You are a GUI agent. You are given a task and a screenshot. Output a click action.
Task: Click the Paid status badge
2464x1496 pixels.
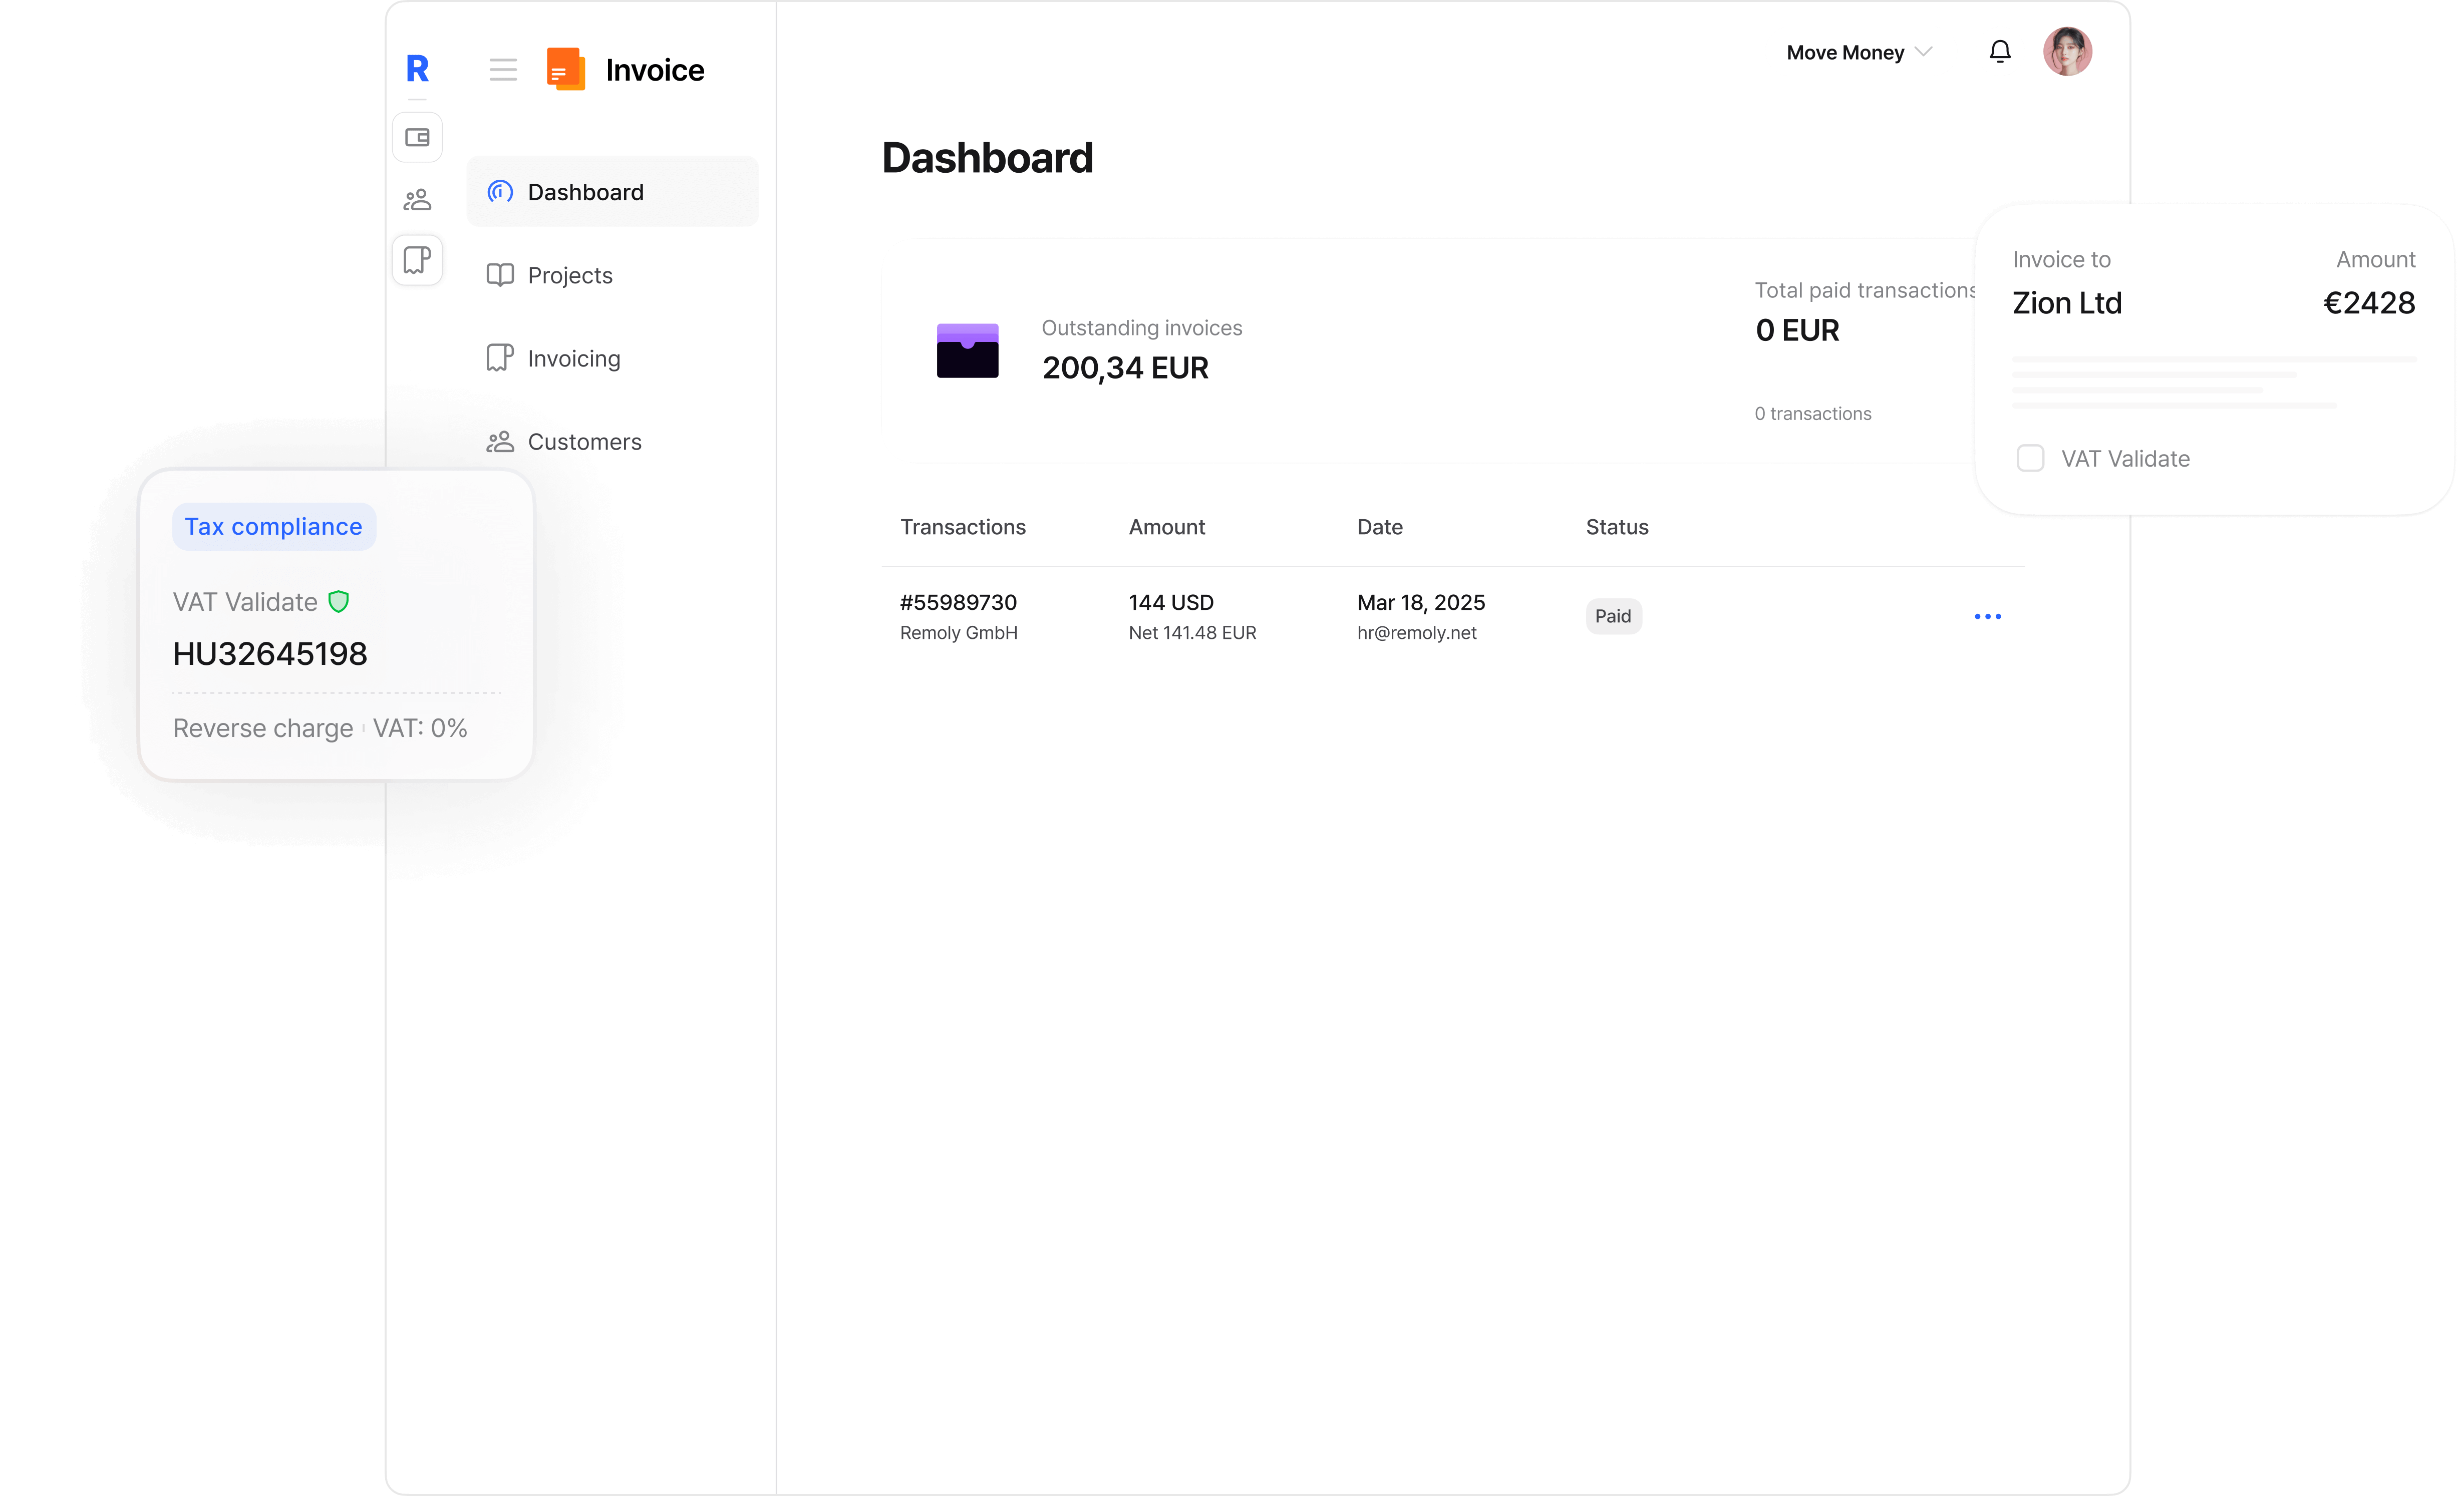click(1612, 617)
